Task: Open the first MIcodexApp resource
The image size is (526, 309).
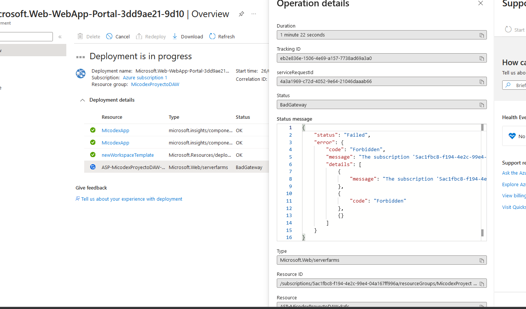Action: [x=115, y=131]
